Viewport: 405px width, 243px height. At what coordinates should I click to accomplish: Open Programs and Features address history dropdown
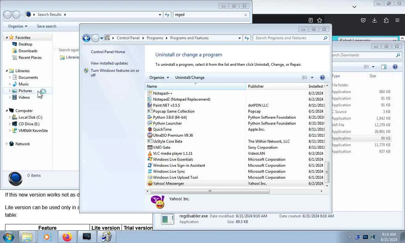click(240, 38)
